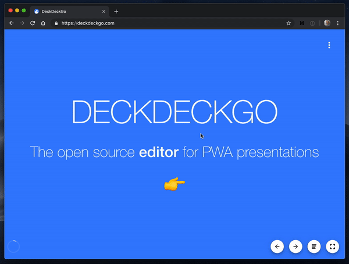Show the slide notes outline button
Image resolution: width=349 pixels, height=264 pixels.
314,247
